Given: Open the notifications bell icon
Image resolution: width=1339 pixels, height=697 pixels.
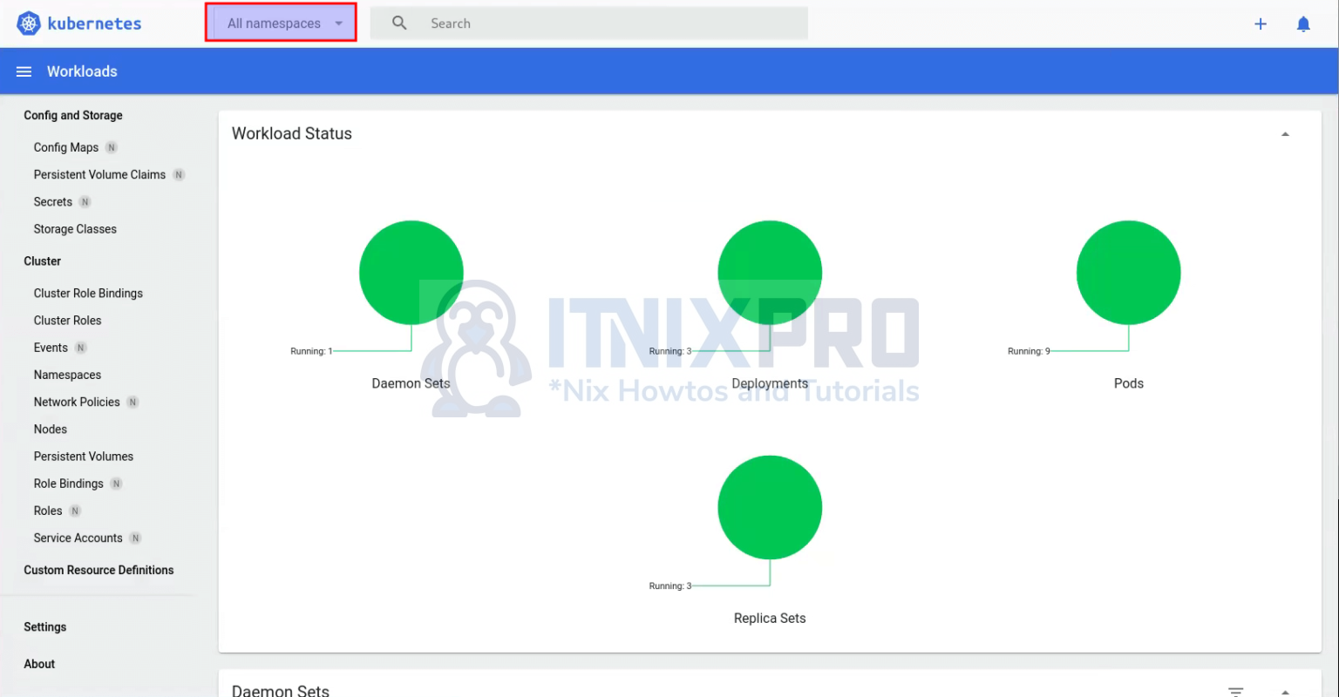Looking at the screenshot, I should tap(1303, 24).
